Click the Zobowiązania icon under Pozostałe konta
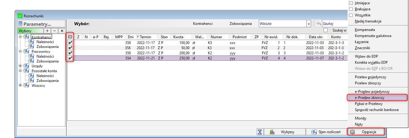This screenshot has height=138, width=409. click(x=31, y=80)
